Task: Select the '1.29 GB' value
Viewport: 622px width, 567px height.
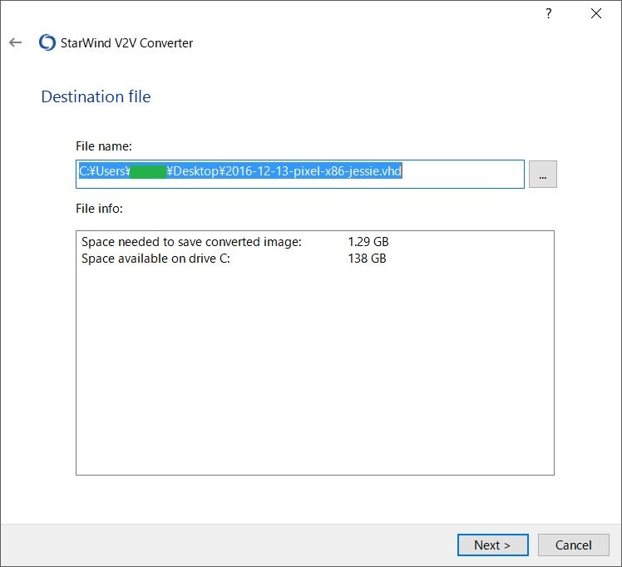Action: click(368, 242)
